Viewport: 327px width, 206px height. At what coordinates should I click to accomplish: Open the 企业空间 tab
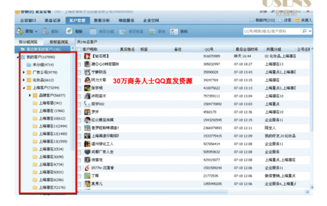coord(151,21)
